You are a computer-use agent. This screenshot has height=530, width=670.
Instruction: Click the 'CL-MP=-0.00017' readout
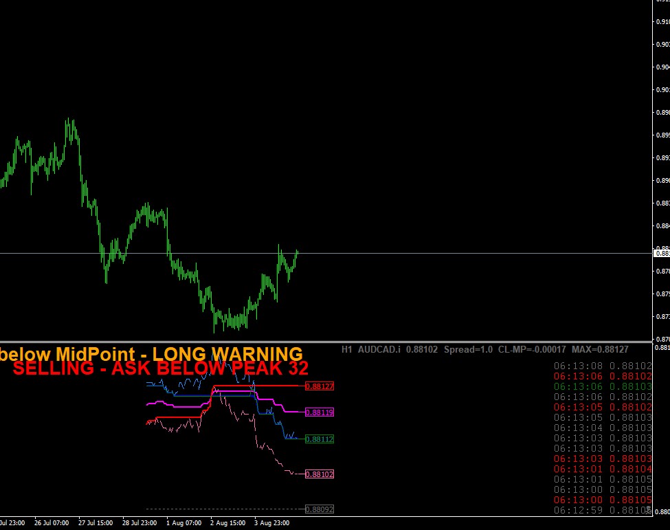(532, 349)
